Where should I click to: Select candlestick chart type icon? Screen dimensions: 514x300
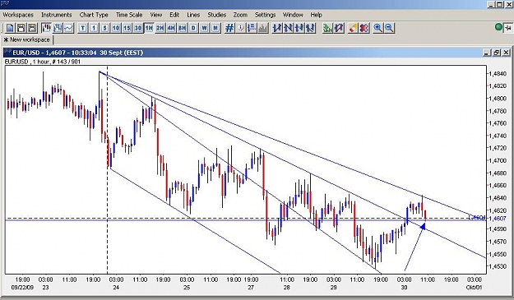(46, 28)
